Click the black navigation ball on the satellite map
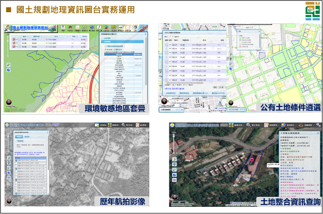The width and height of the screenshot is (323, 214). (175, 197)
